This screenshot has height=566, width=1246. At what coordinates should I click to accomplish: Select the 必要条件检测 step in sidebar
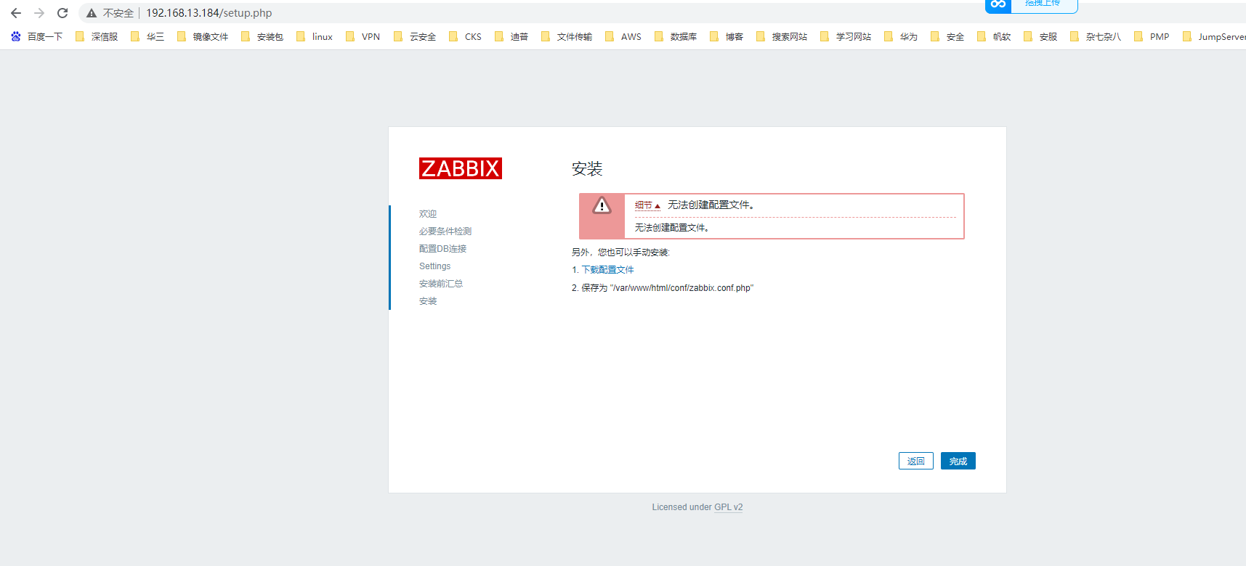(445, 231)
